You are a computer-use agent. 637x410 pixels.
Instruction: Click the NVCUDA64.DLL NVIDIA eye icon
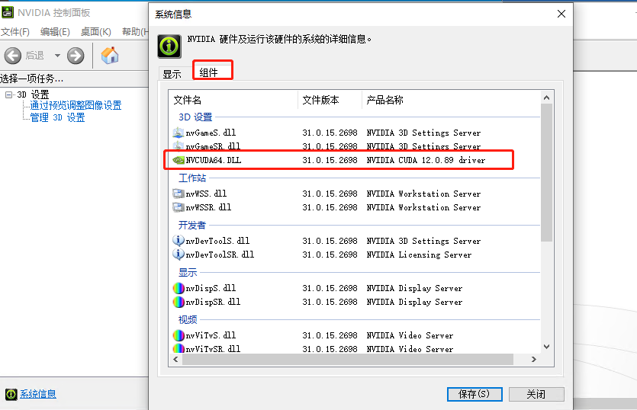178,160
